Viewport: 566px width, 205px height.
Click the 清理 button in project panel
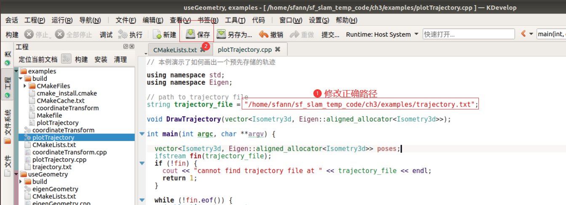(x=120, y=59)
